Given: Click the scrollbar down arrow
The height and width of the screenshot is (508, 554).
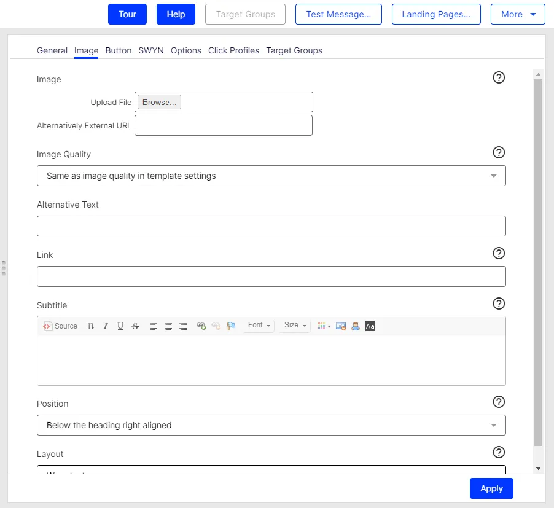Looking at the screenshot, I should coord(538,469).
